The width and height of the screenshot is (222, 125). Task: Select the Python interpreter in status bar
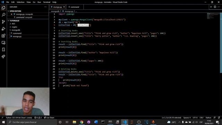click(x=19, y=118)
